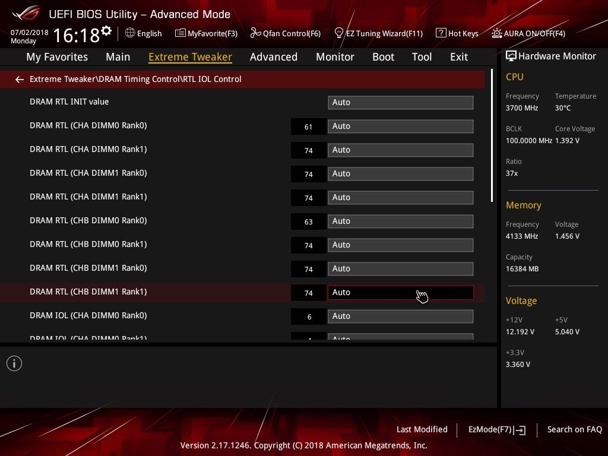Open the Exit tab
The width and height of the screenshot is (608, 456).
point(459,57)
